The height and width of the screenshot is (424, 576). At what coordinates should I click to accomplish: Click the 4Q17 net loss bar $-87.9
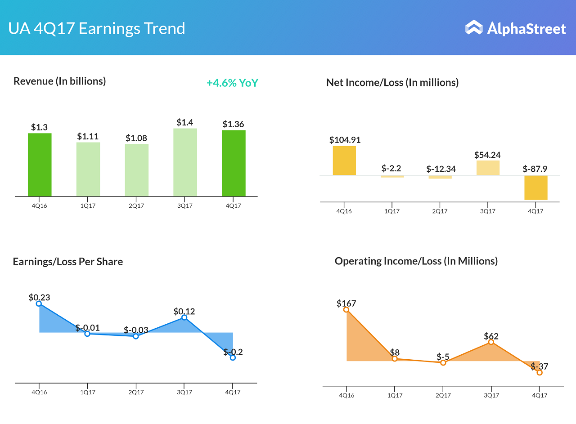(535, 187)
